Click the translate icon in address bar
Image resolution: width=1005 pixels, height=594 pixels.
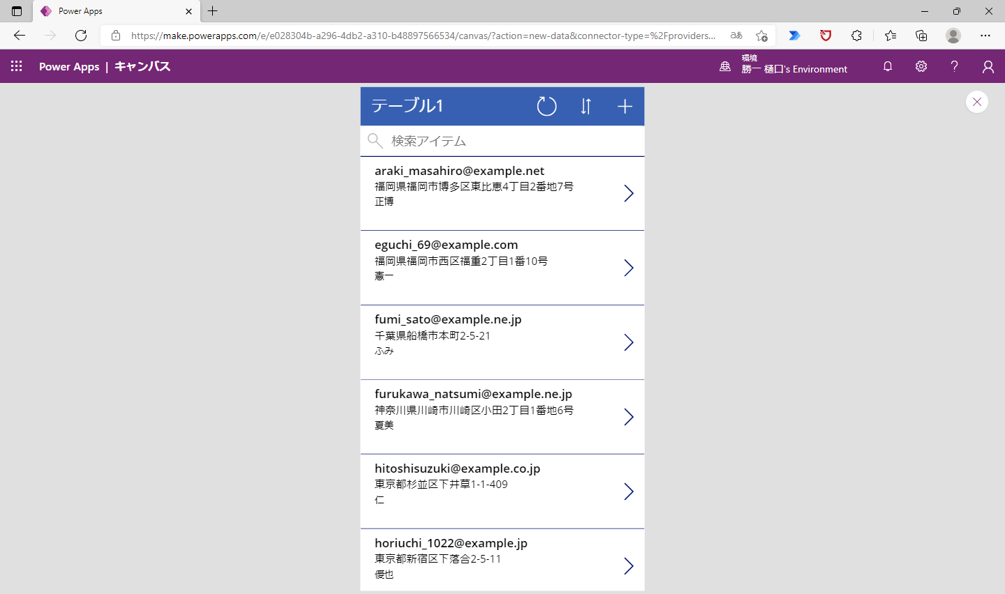(736, 36)
